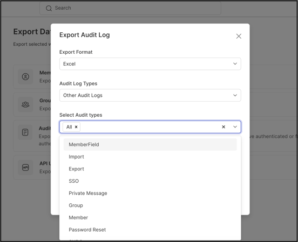298x242 pixels.
Task: Choose Password Reset audit type
Action: pyautogui.click(x=150, y=230)
